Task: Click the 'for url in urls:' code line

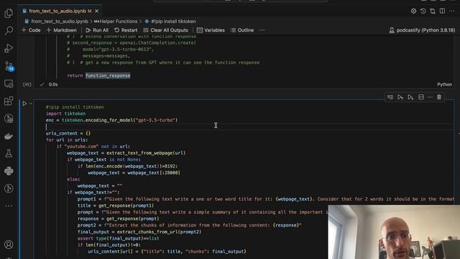Action: pyautogui.click(x=67, y=140)
